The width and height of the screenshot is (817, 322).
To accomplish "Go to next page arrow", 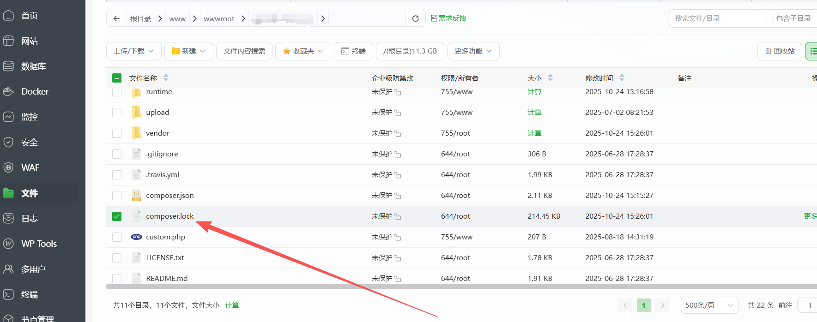I will point(662,305).
